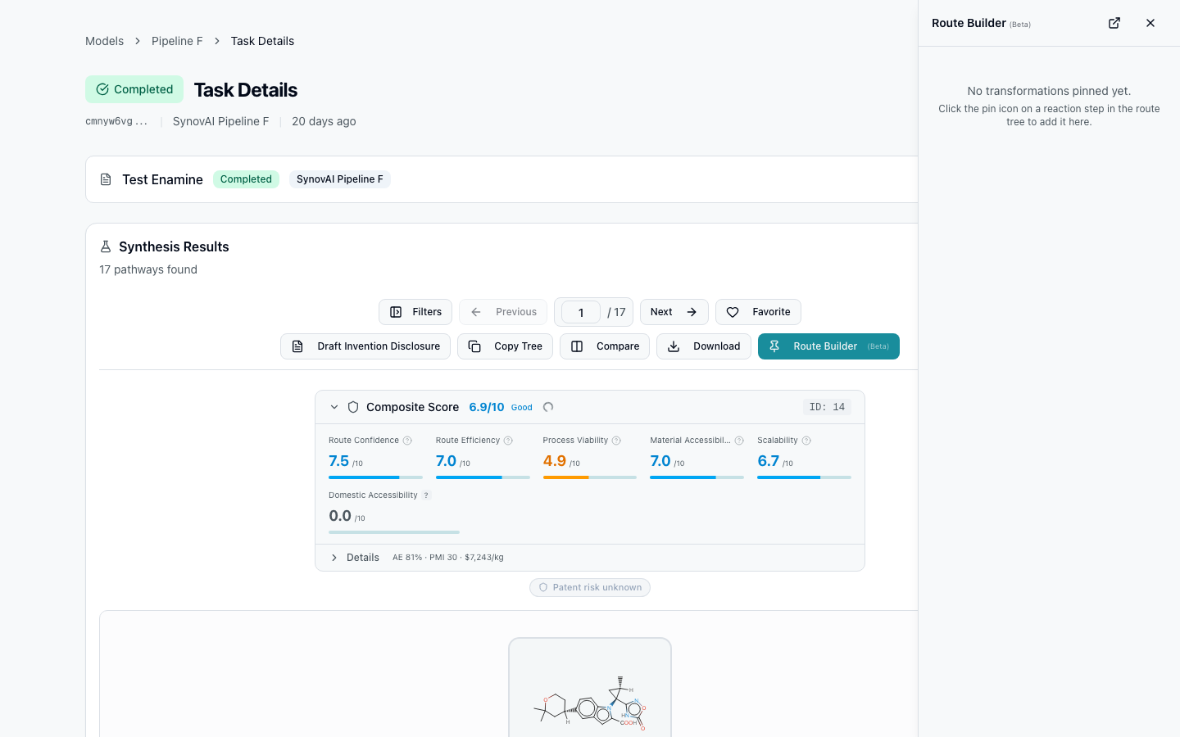The width and height of the screenshot is (1180, 737).
Task: Click the Scalability progress bar
Action: point(804,477)
